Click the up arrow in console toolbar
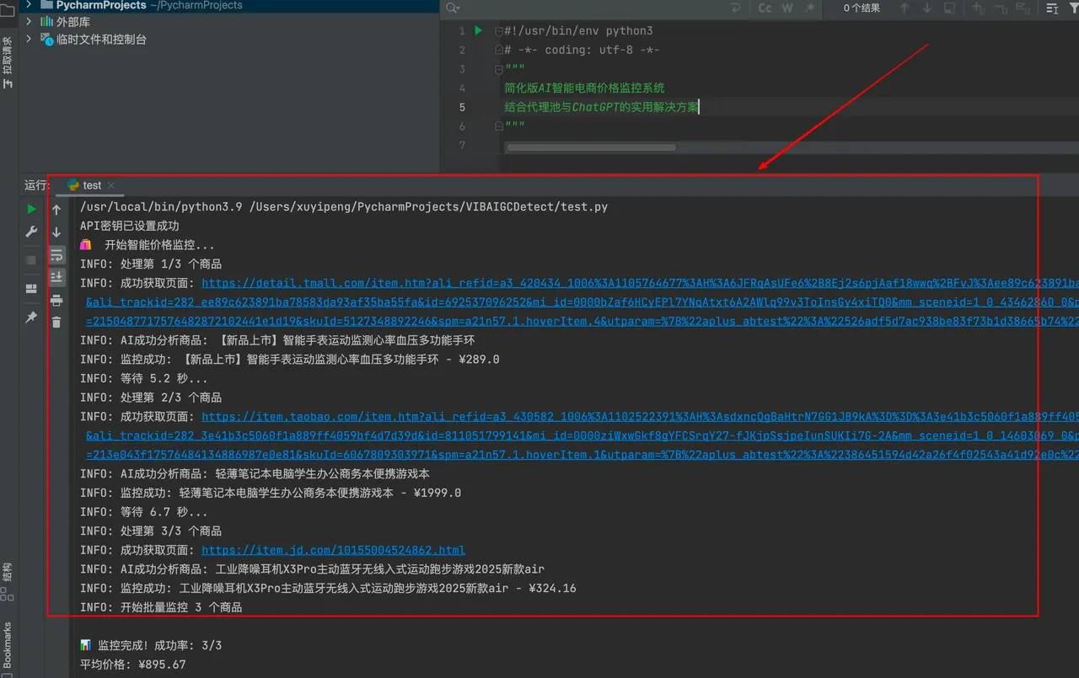The height and width of the screenshot is (678, 1079). (56, 210)
